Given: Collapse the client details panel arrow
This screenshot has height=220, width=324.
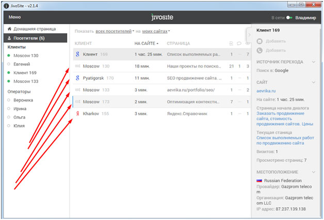Looking at the screenshot, I should 249,35.
